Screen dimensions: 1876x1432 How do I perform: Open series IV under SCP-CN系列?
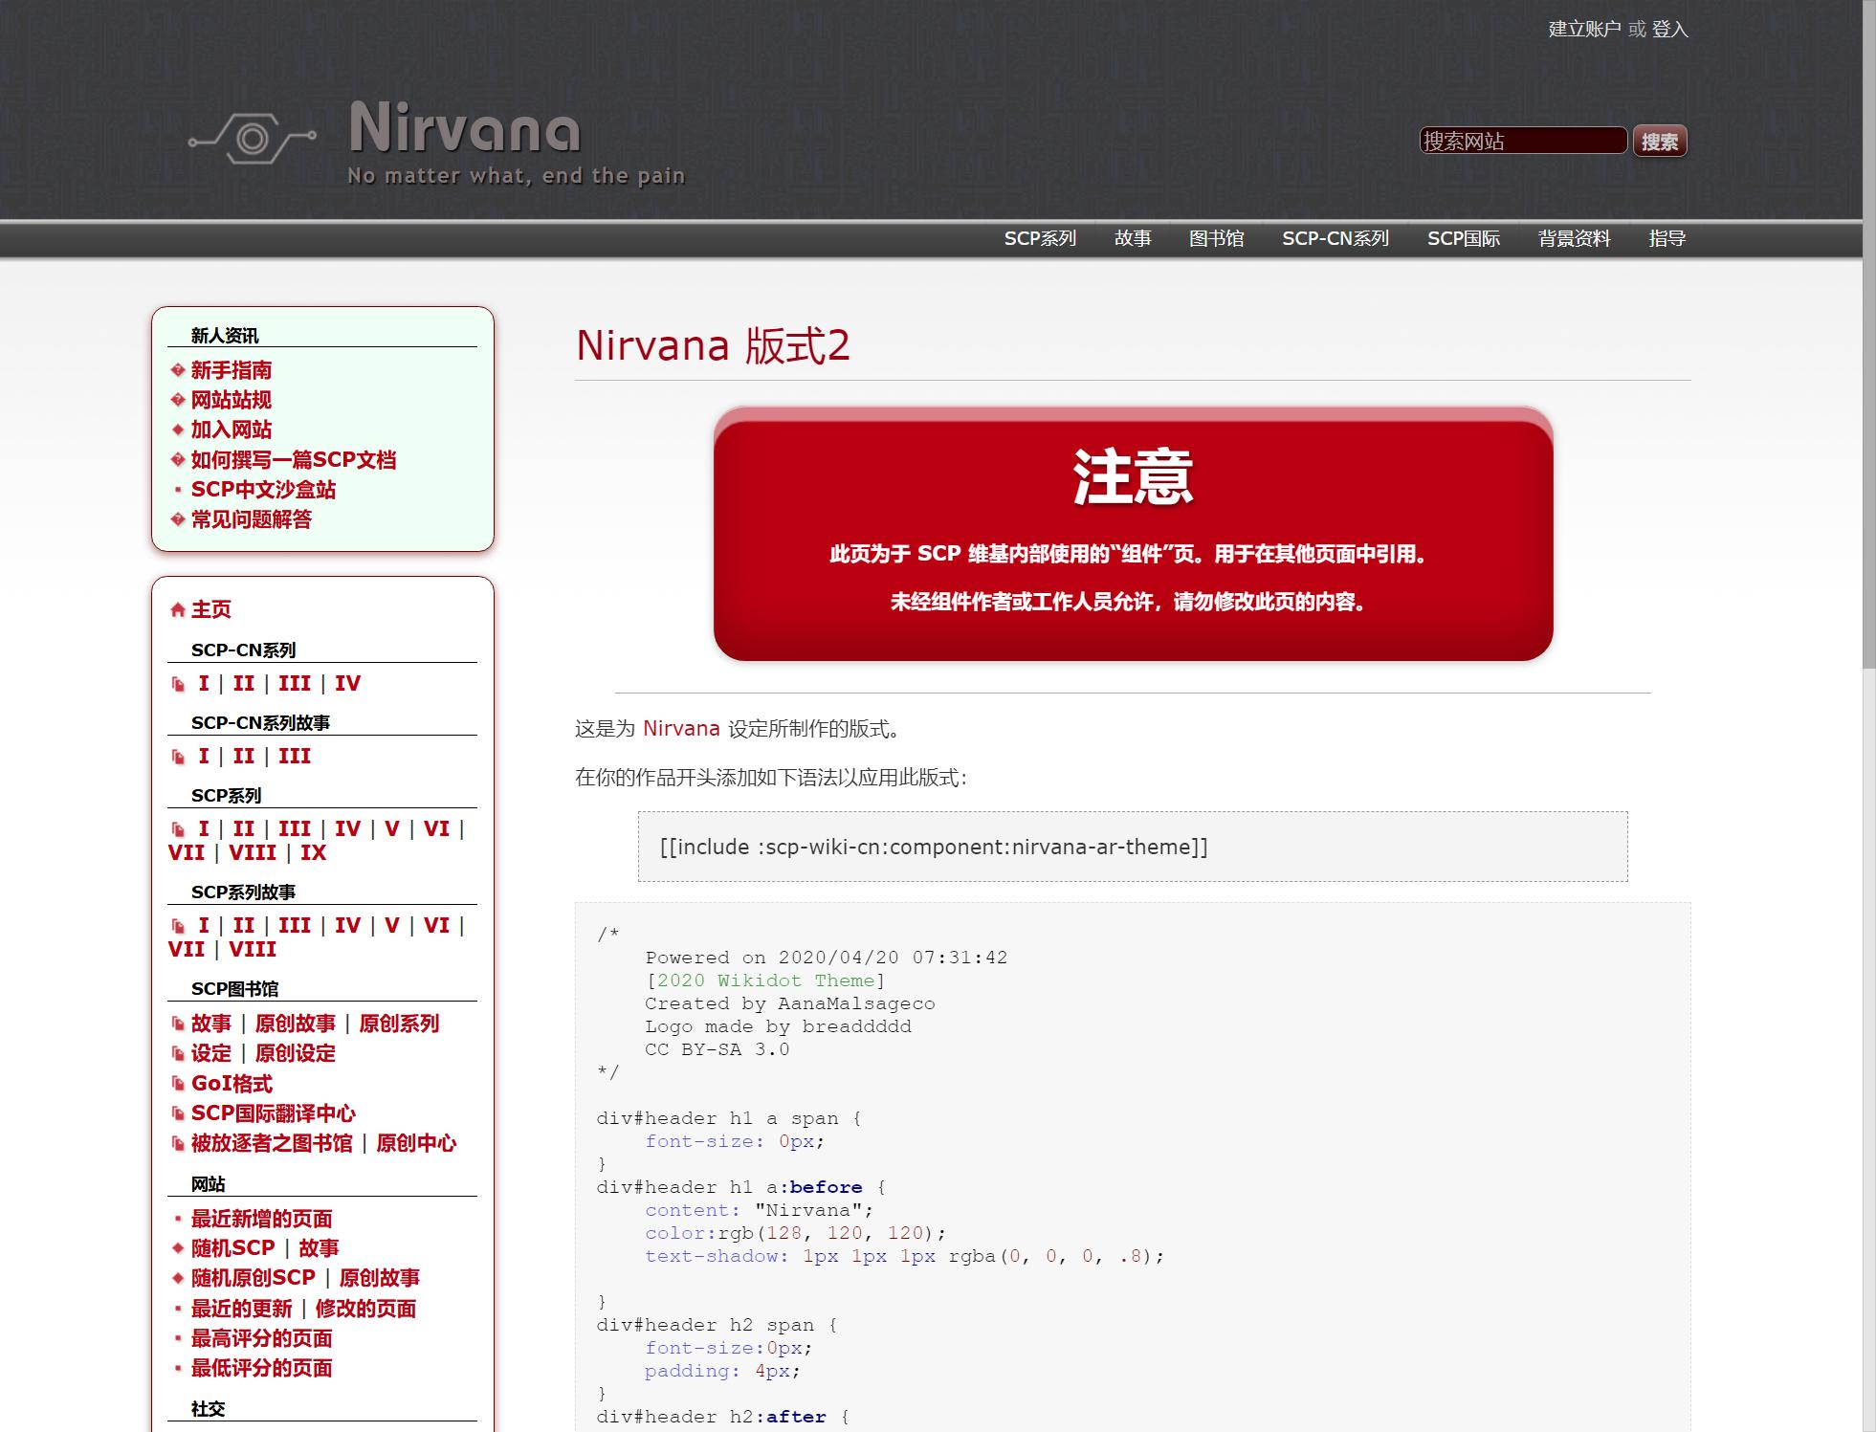(x=348, y=682)
